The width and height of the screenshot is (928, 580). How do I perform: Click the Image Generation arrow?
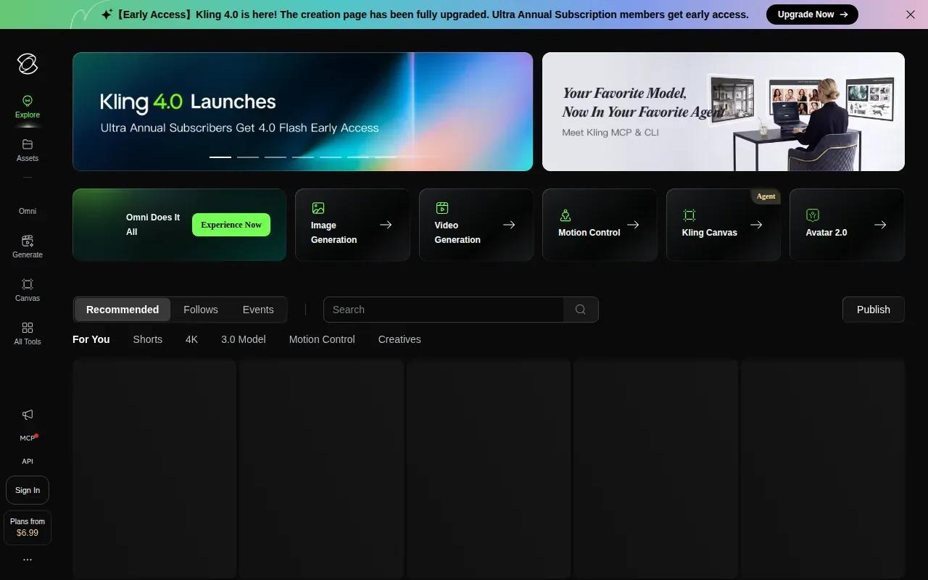point(386,225)
